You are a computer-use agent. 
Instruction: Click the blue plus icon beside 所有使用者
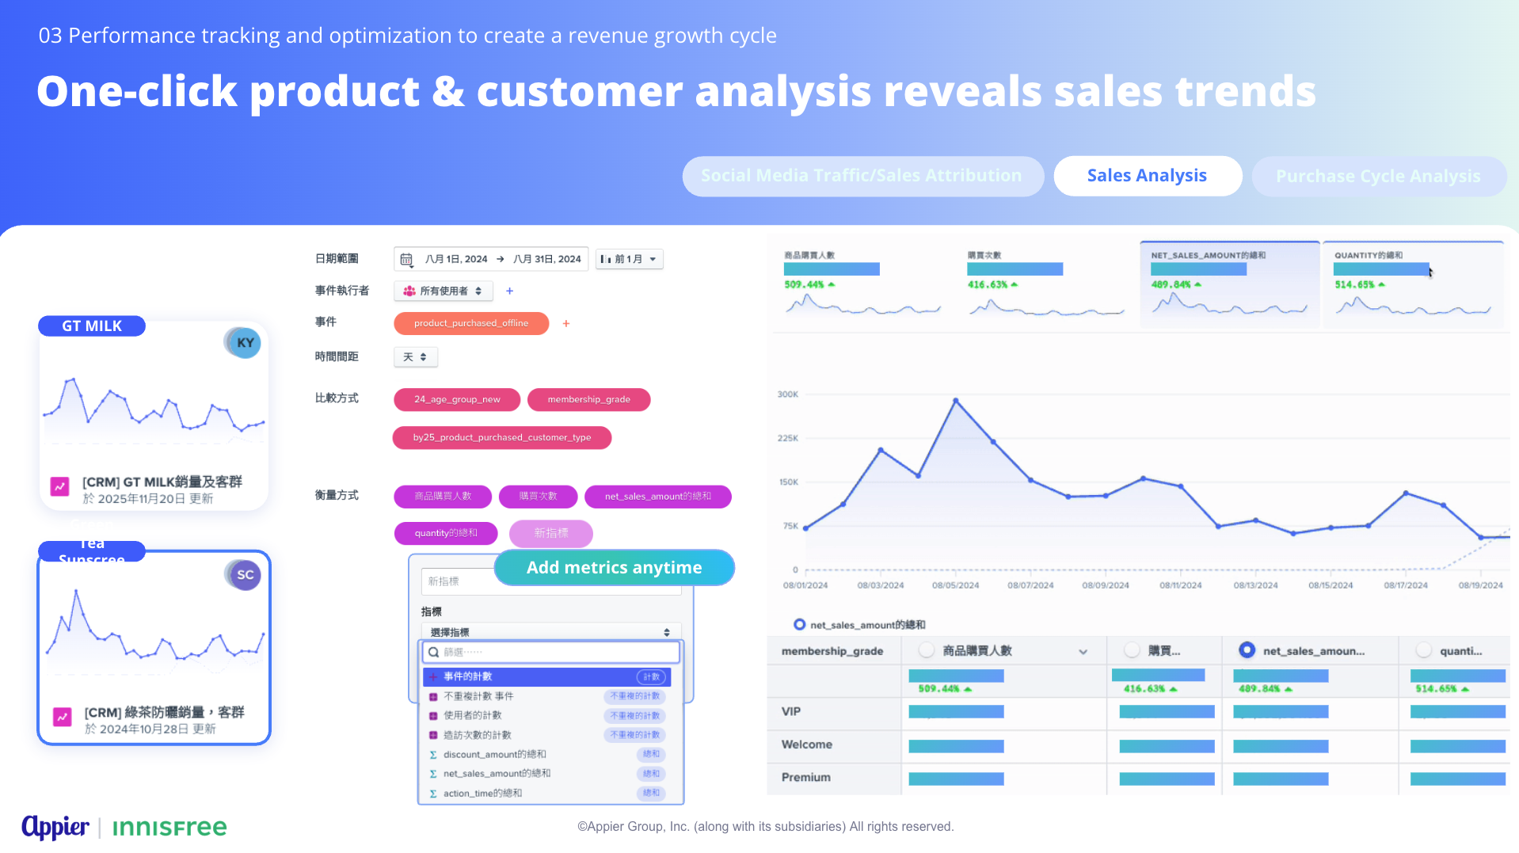click(x=509, y=291)
